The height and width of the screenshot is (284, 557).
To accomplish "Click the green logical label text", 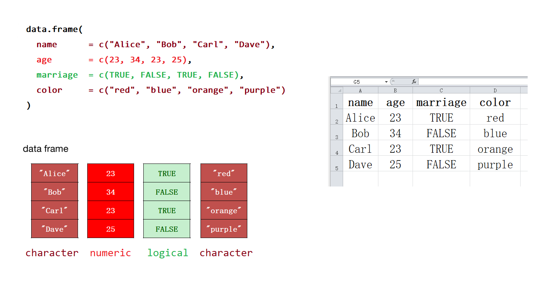I will pos(167,253).
